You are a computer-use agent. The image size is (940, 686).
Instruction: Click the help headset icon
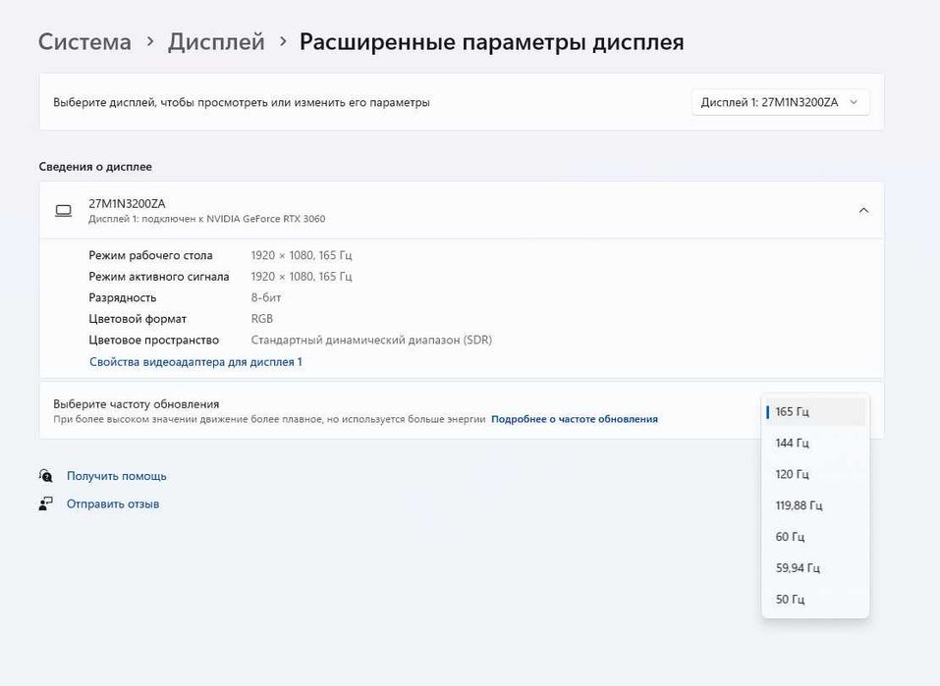click(x=45, y=476)
